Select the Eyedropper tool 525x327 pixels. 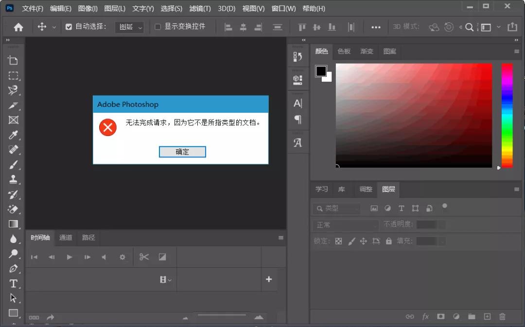13,135
